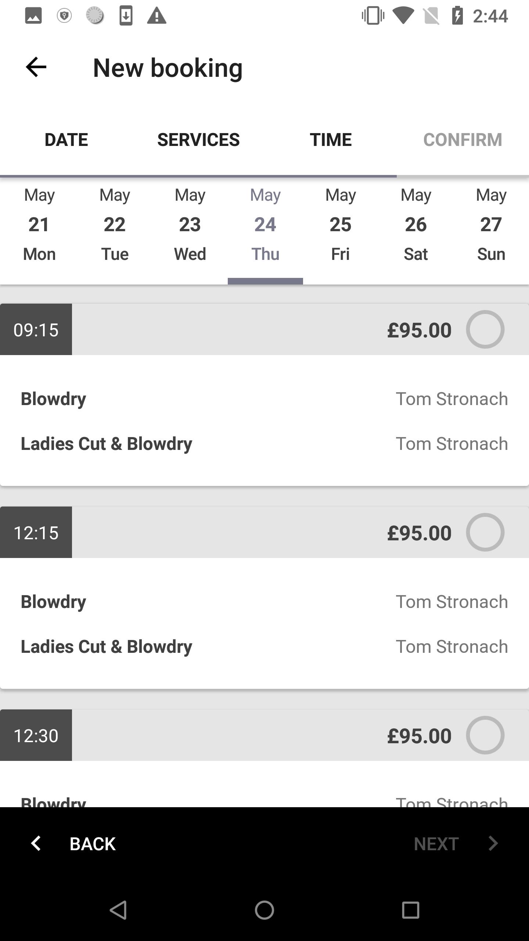Tap the back arrow beside New booking
Viewport: 529px width, 941px height.
[x=36, y=67]
